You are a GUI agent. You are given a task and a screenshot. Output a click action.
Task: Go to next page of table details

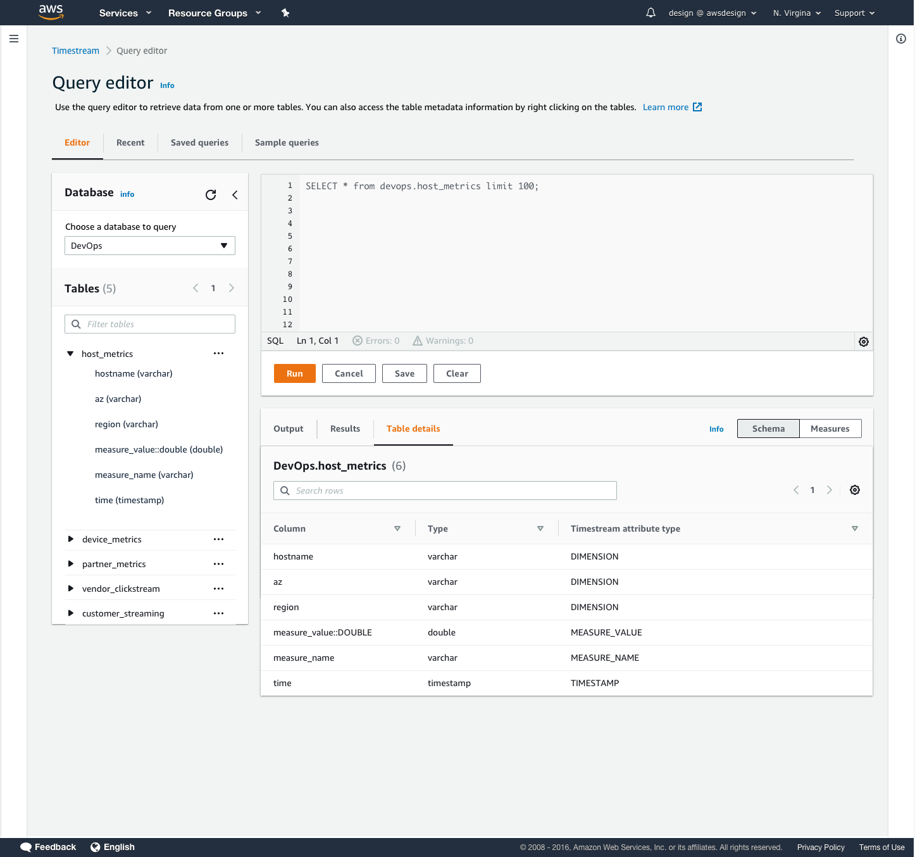830,490
